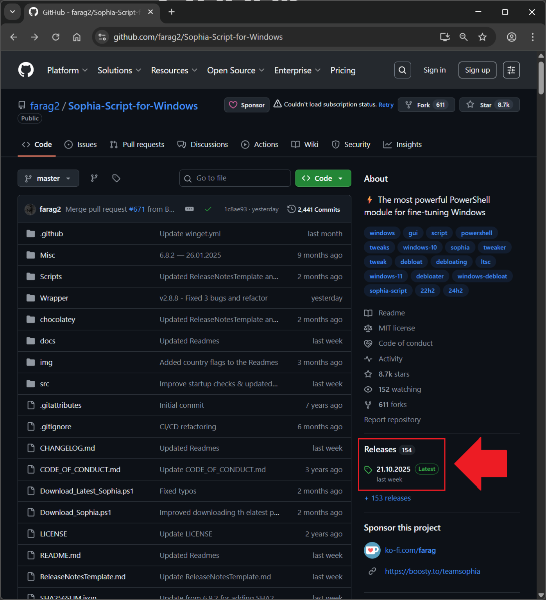This screenshot has height=600, width=546.
Task: Select the branches icon next to master
Action: click(x=94, y=178)
